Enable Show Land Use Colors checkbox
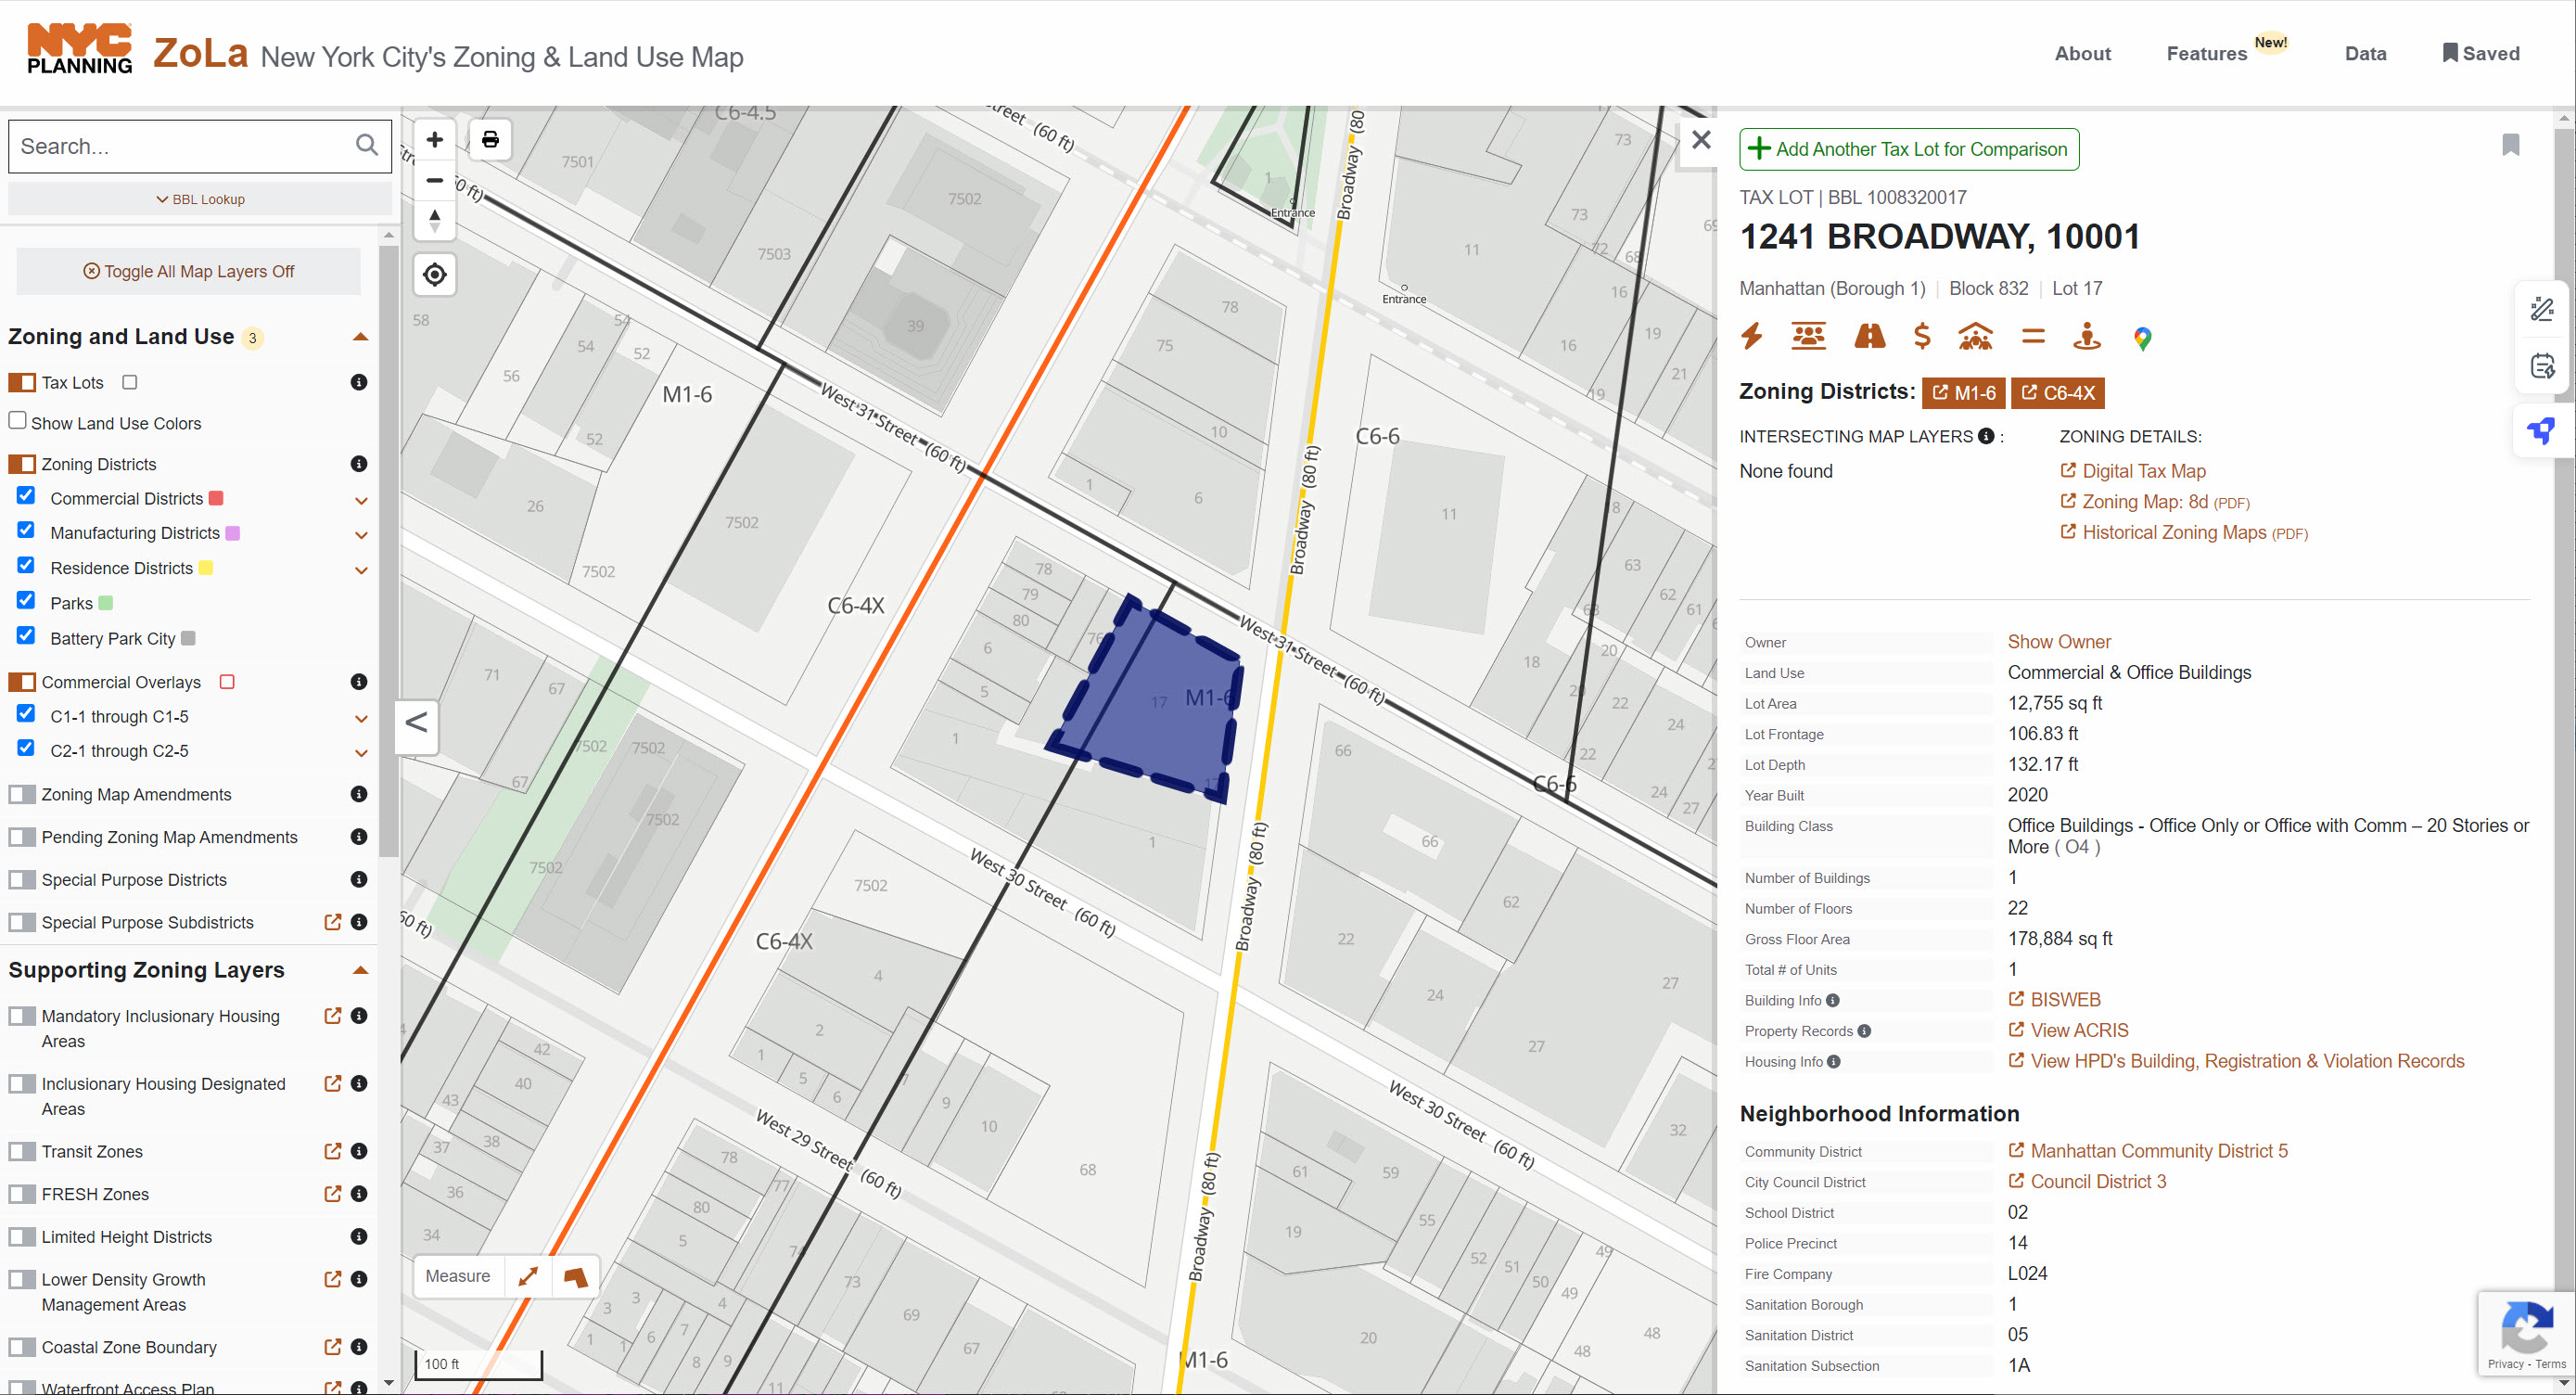2576x1395 pixels. 17,421
